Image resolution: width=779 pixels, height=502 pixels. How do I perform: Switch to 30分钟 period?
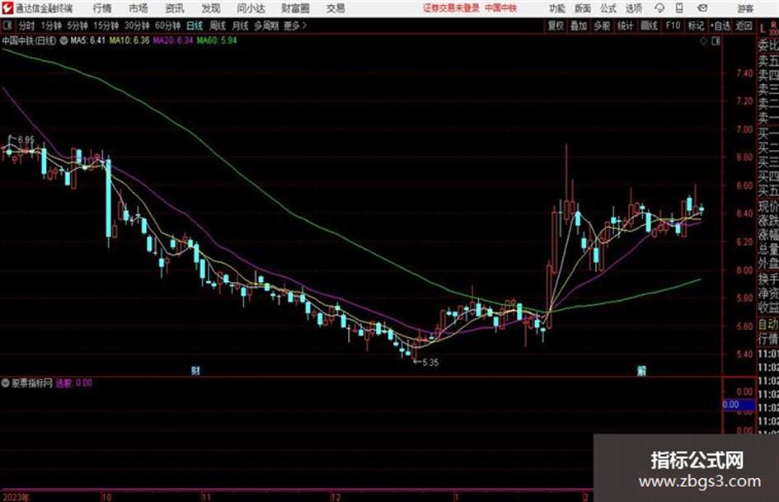coord(137,26)
